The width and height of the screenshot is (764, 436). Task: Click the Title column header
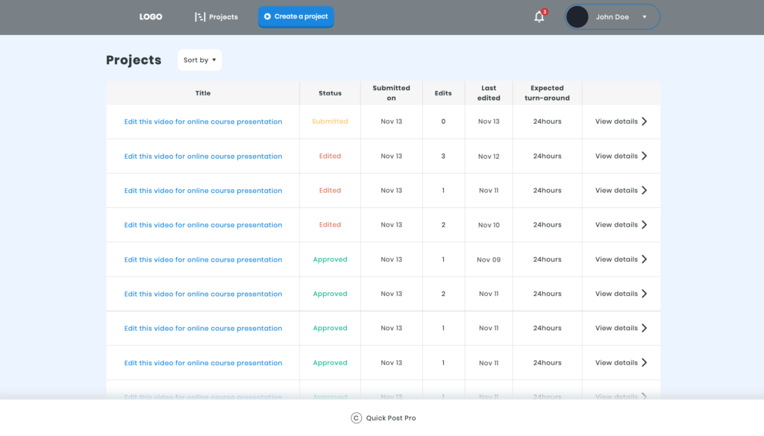(x=203, y=93)
